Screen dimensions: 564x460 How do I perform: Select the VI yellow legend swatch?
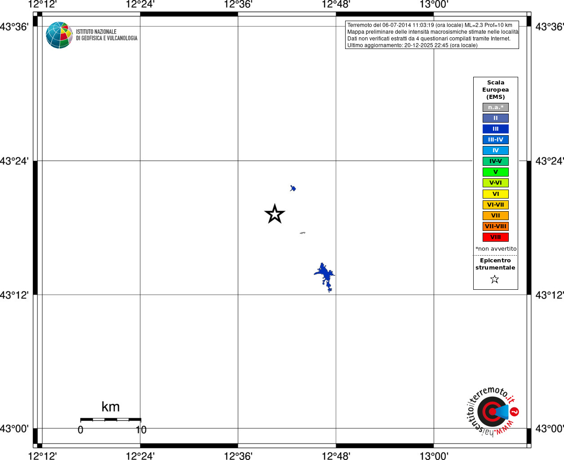coord(496,194)
